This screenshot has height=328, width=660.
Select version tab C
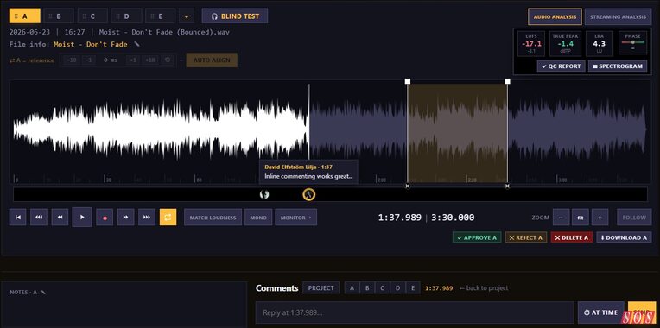(92, 16)
